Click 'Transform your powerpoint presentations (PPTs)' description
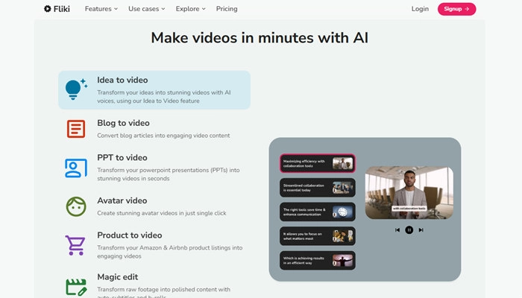522x298 pixels. pos(169,174)
